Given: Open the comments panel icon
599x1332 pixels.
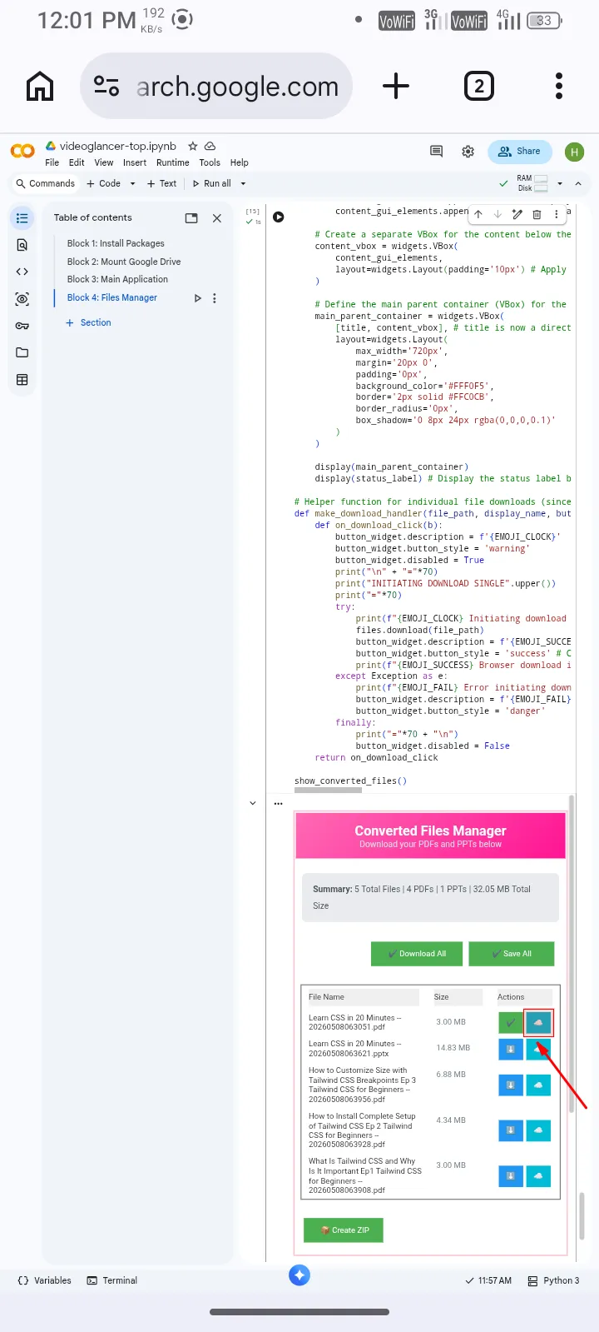Looking at the screenshot, I should (436, 152).
